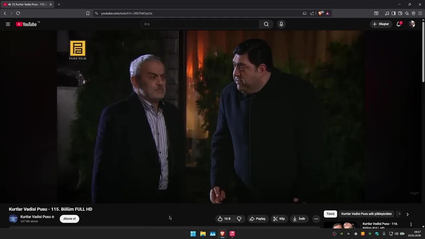Bookmark this page
Screen dimensions: 425x239
[88, 13]
